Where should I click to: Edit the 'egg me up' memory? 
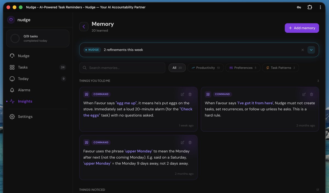(183, 94)
